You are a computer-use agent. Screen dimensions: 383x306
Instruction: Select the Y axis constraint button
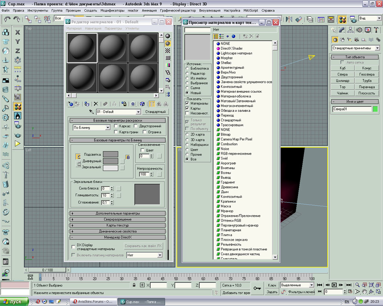click(18, 41)
